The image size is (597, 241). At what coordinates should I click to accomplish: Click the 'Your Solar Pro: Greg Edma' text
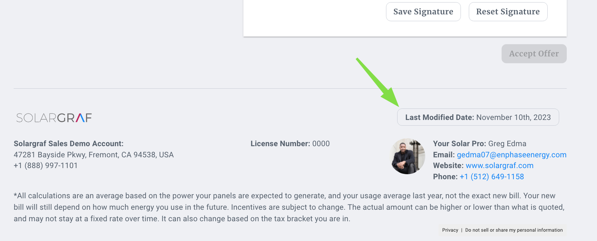click(x=479, y=144)
